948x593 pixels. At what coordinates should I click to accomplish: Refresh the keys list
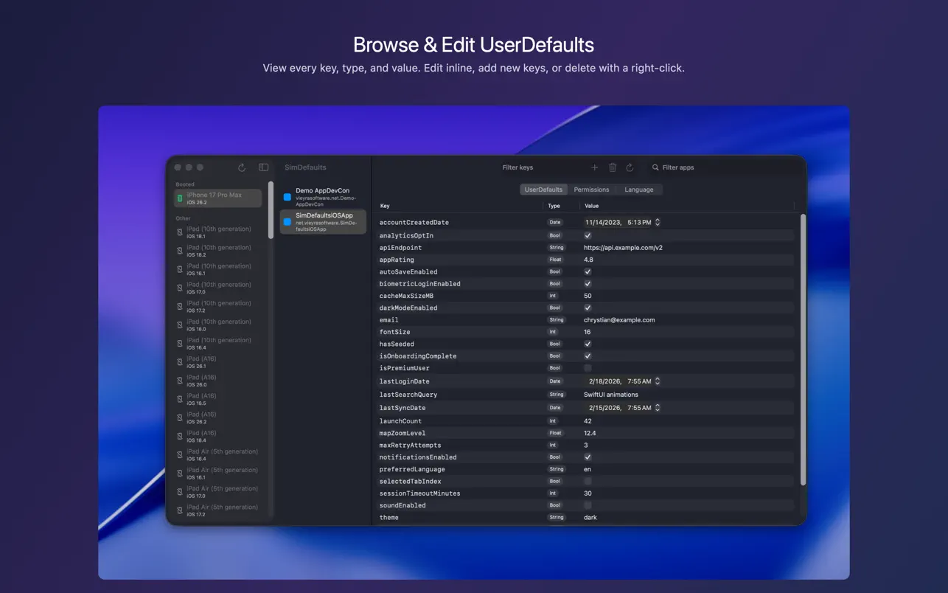coord(630,167)
